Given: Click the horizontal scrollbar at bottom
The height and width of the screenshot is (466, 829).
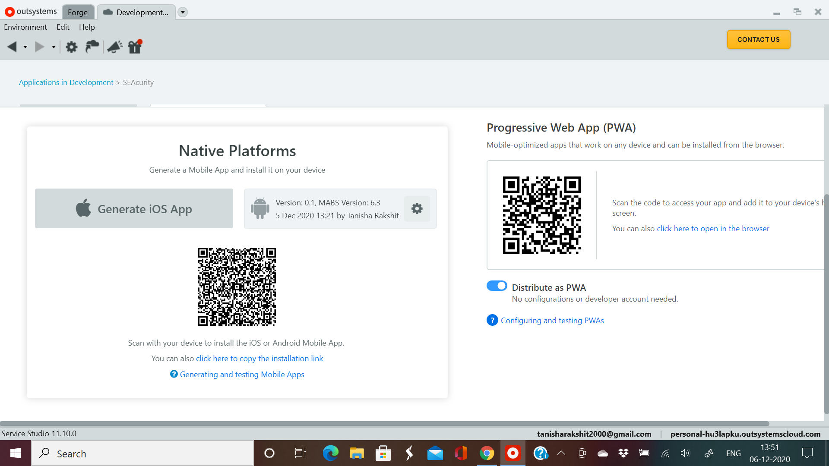Looking at the screenshot, I should pyautogui.click(x=384, y=424).
